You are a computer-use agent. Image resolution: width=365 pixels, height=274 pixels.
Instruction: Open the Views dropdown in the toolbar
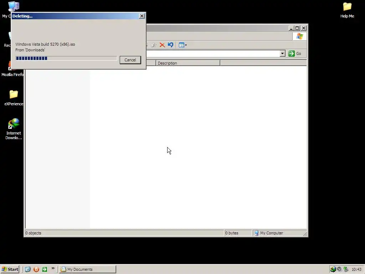183,45
